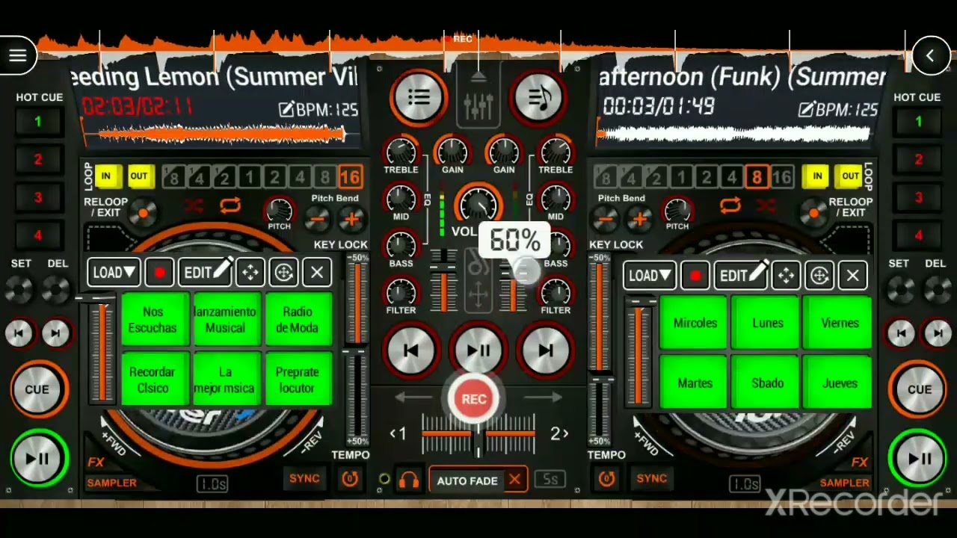Click left tempo reset power icon
The image size is (957, 538).
tap(350, 478)
